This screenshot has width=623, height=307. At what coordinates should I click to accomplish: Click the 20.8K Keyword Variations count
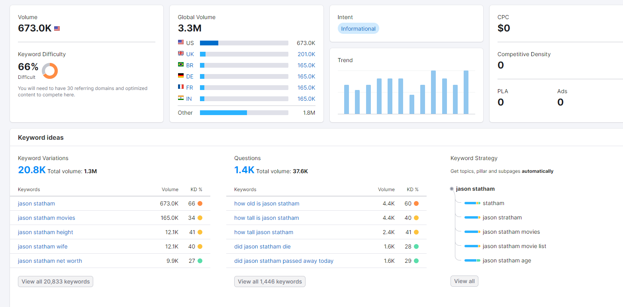coord(31,170)
